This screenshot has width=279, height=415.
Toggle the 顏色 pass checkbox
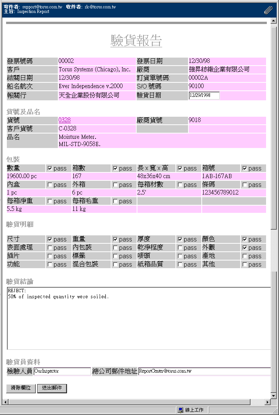click(x=245, y=239)
